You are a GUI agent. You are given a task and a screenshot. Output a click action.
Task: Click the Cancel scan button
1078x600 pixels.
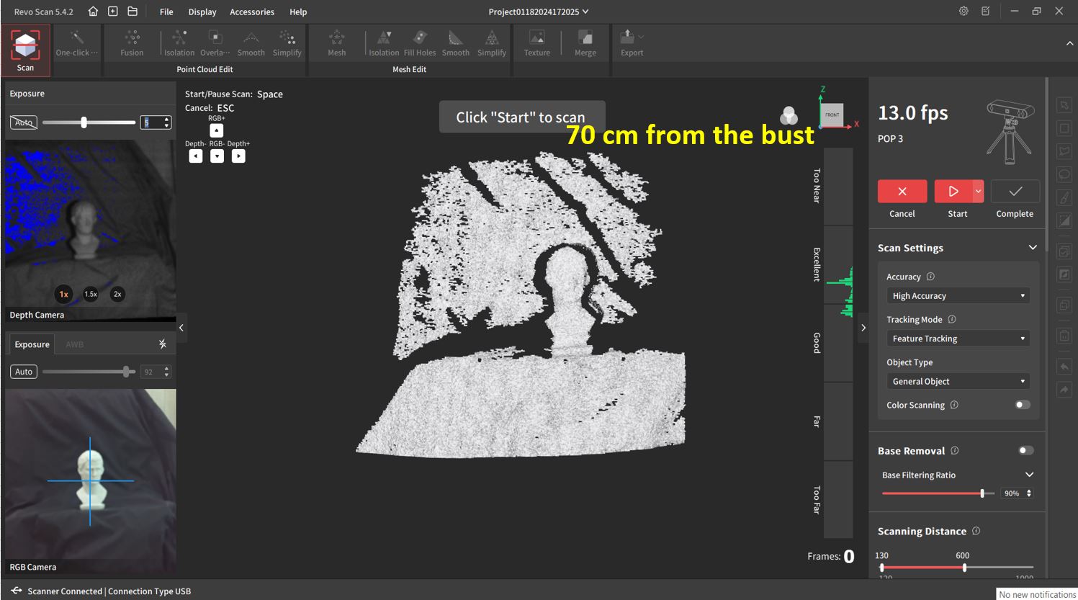coord(902,192)
